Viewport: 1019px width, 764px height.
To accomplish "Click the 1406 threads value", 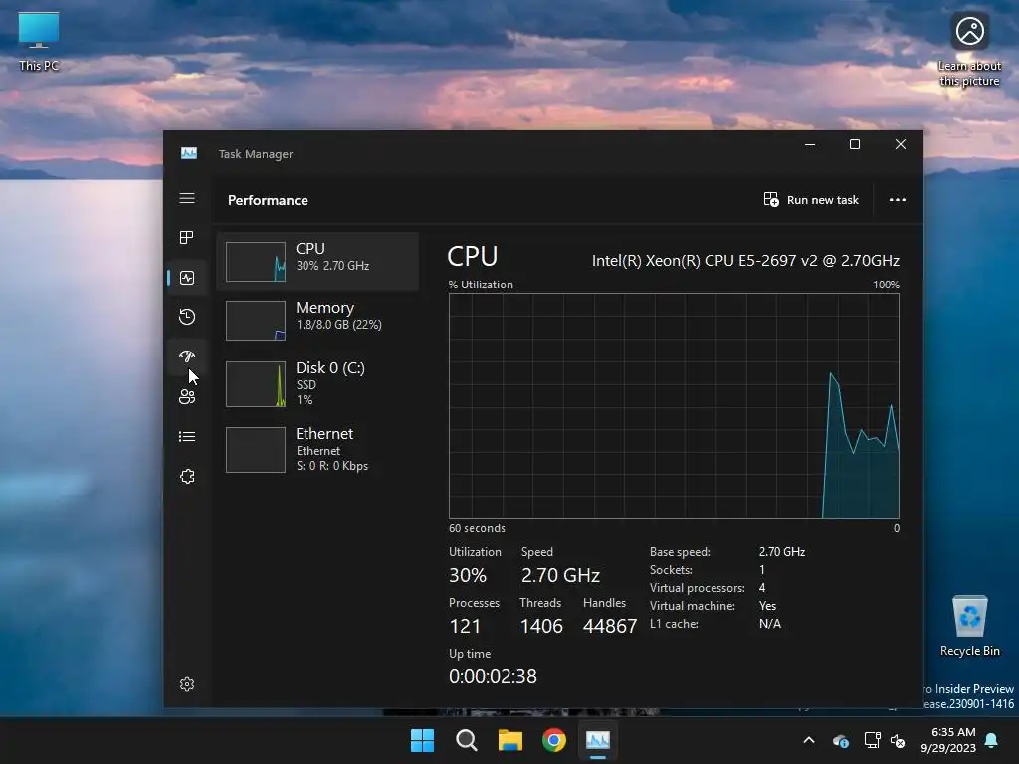I will (541, 626).
